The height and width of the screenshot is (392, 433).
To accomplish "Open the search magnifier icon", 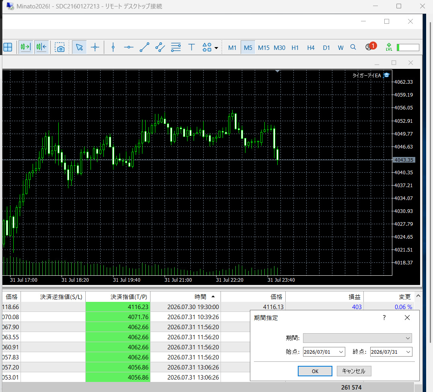I will (353, 47).
